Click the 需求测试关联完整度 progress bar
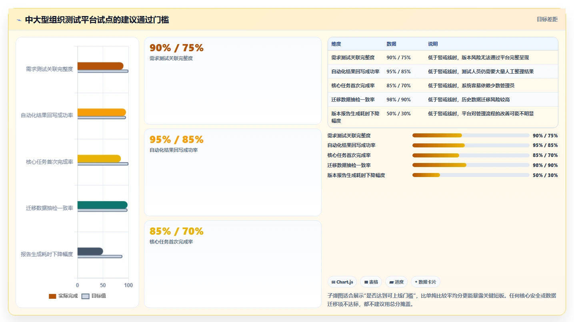The width and height of the screenshot is (574, 322). click(471, 135)
